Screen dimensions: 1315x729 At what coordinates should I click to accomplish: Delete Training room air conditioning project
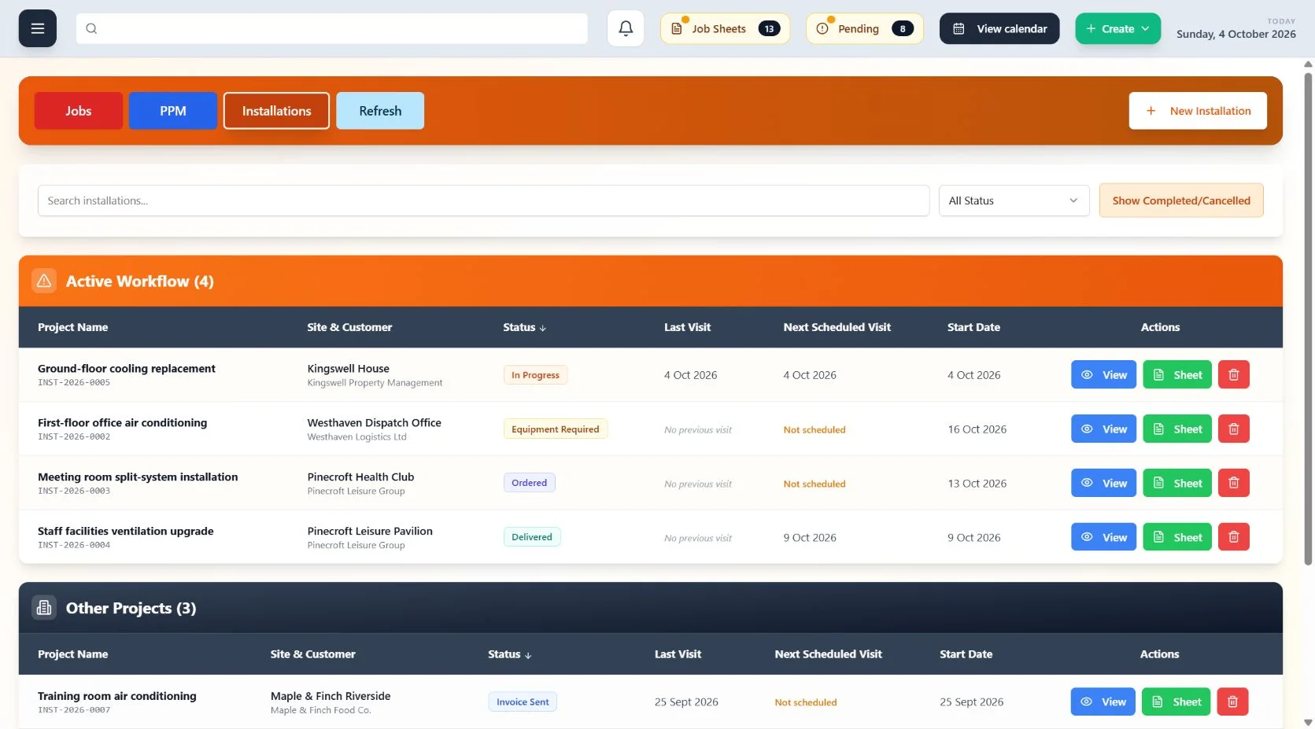(1232, 701)
